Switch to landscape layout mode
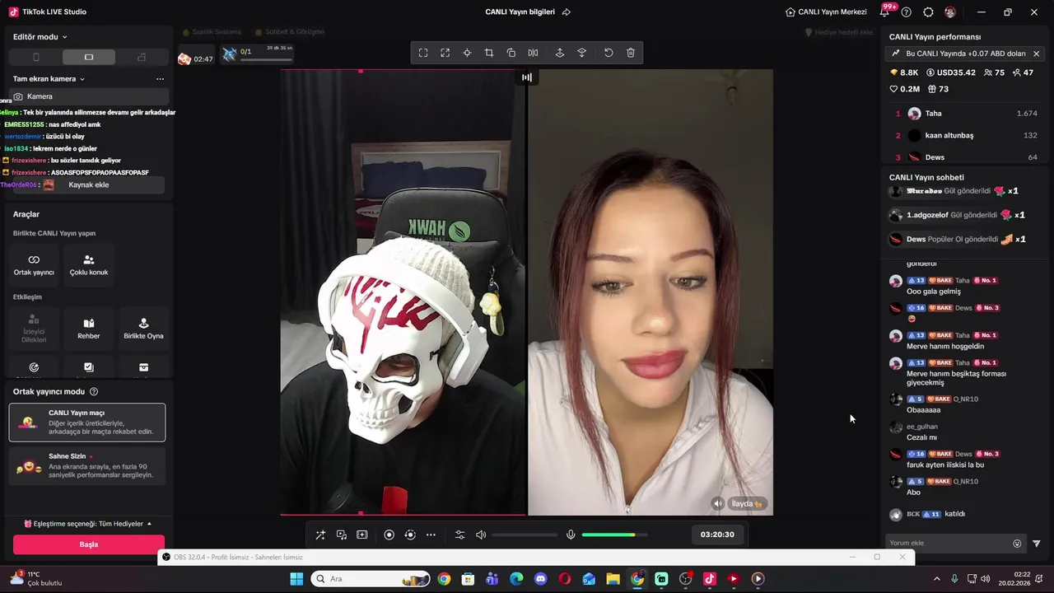 [89, 57]
